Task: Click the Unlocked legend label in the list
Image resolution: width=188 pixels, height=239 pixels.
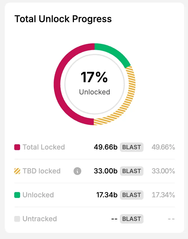Action: 38,195
